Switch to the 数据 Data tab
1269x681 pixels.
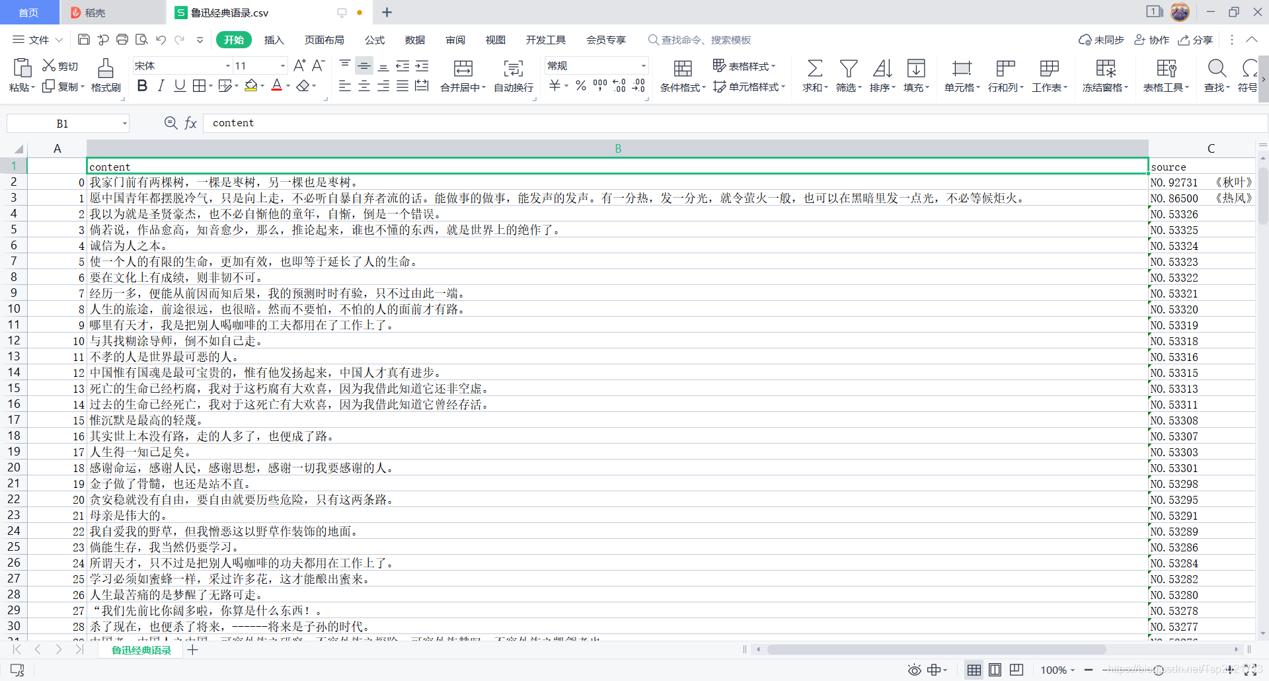click(x=415, y=40)
